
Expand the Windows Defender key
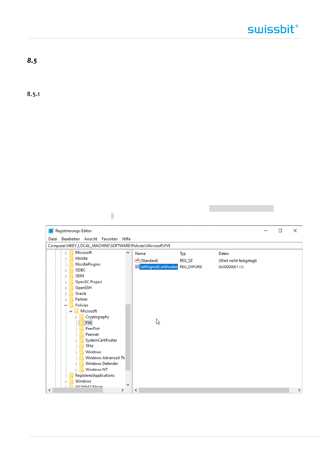pos(76,364)
